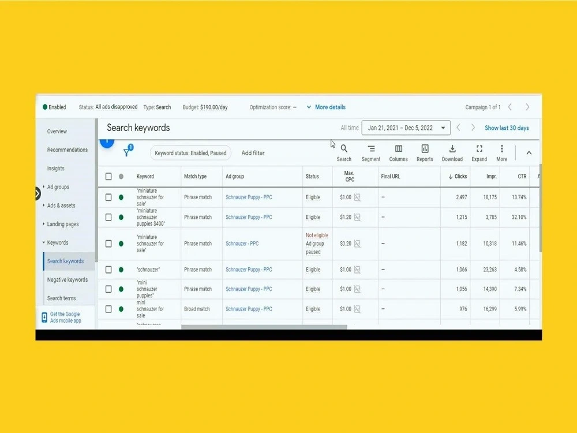Click the 'Broad match' match type cell
This screenshot has width=577, height=433.
197,309
